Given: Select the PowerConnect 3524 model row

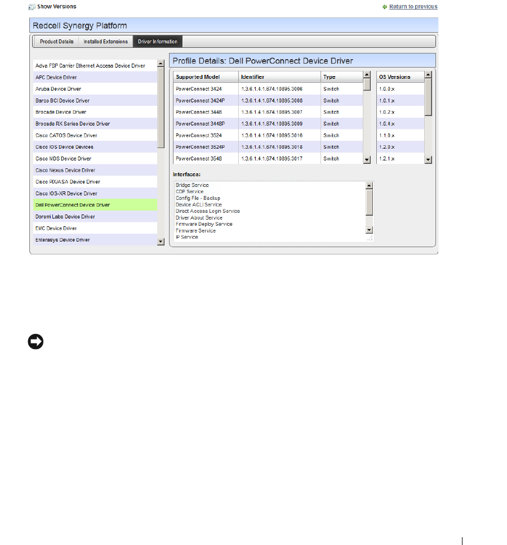Looking at the screenshot, I should (x=268, y=135).
